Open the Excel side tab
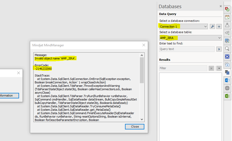The height and width of the screenshot is (141, 232). [x=227, y=96]
